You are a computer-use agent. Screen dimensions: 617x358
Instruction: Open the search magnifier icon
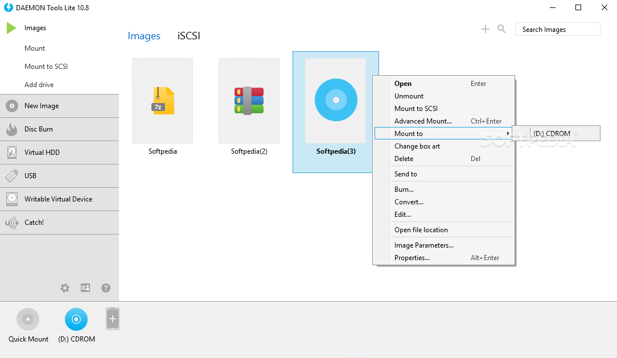point(501,28)
